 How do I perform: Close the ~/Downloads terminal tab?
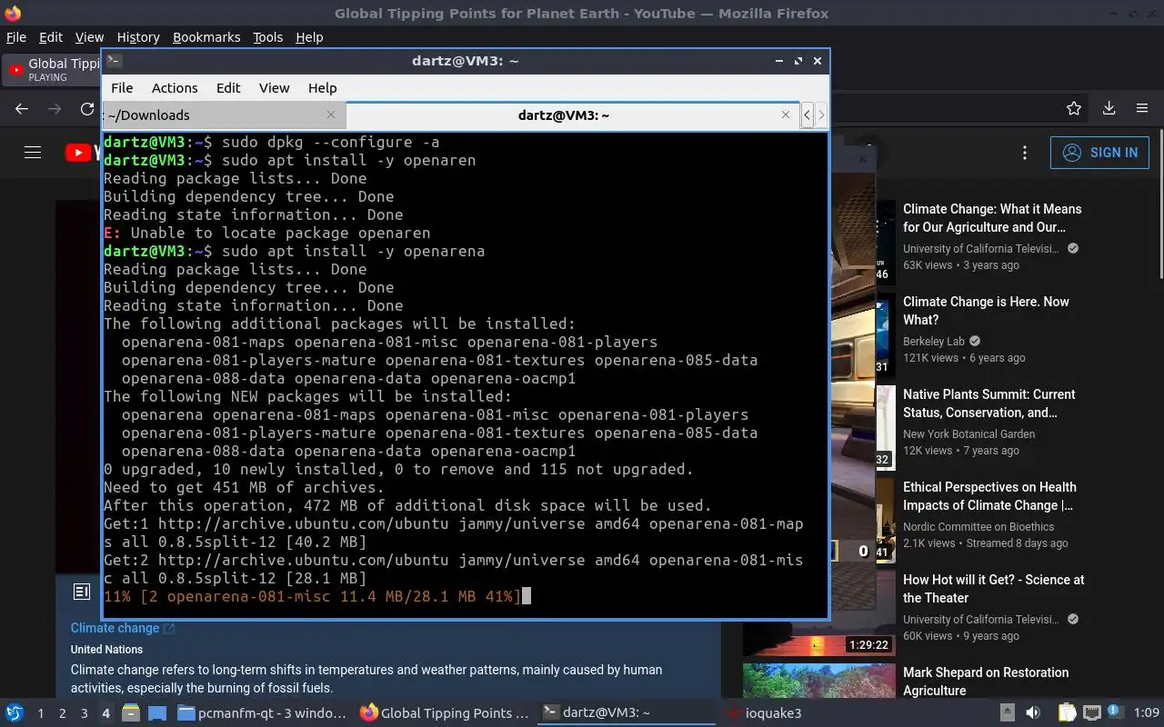tap(331, 115)
